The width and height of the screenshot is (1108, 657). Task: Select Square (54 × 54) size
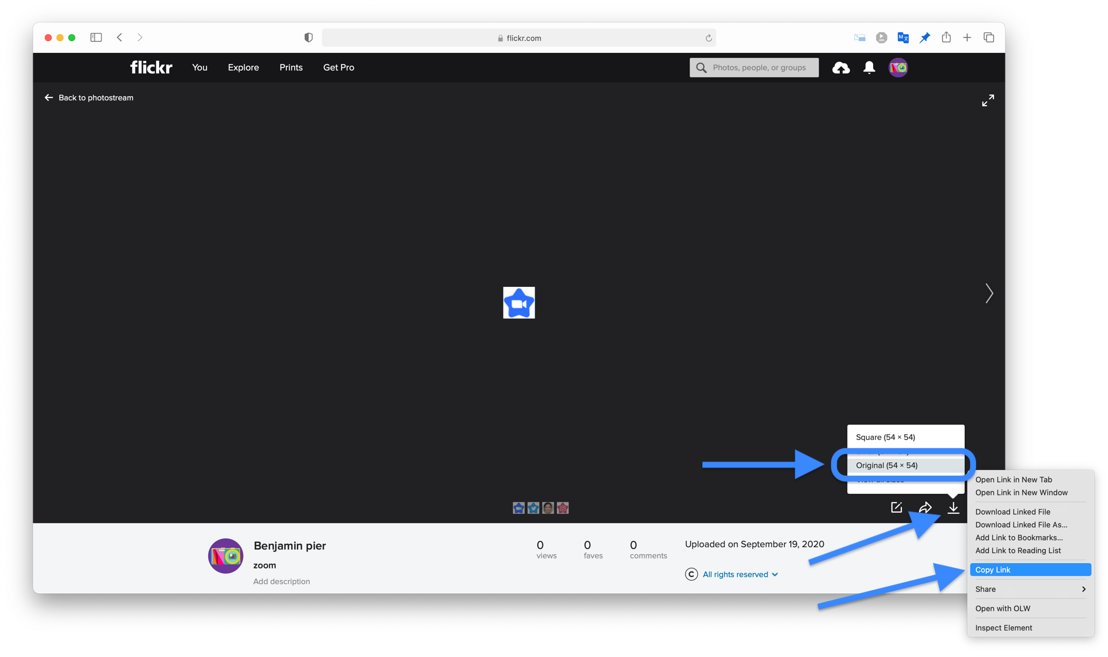click(x=906, y=438)
